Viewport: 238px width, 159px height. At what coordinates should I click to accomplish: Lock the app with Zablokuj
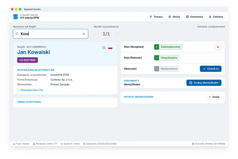pos(216,17)
